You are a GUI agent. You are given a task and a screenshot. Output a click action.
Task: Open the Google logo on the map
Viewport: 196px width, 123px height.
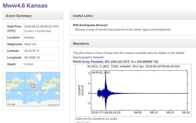coord(11,104)
